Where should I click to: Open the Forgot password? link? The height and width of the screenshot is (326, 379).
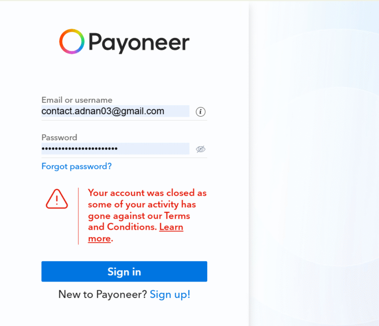pyautogui.click(x=76, y=166)
